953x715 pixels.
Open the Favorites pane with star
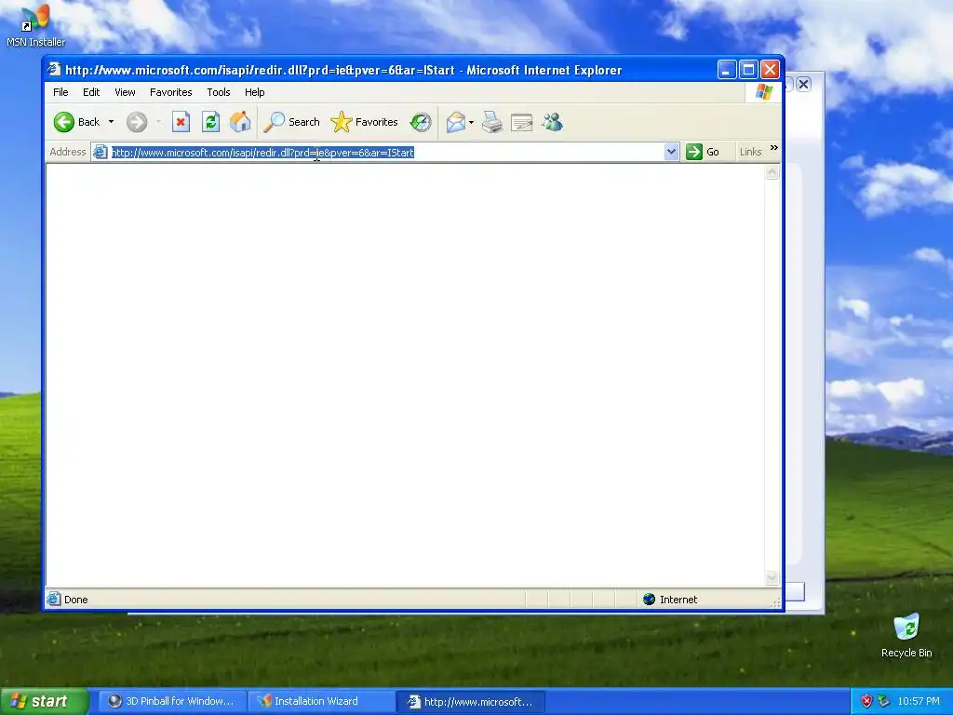tap(364, 122)
